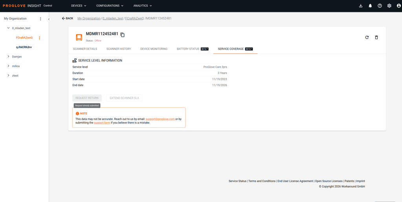This screenshot has width=402, height=202.
Task: Go to My Organization breadcrumb
Action: (x=89, y=18)
